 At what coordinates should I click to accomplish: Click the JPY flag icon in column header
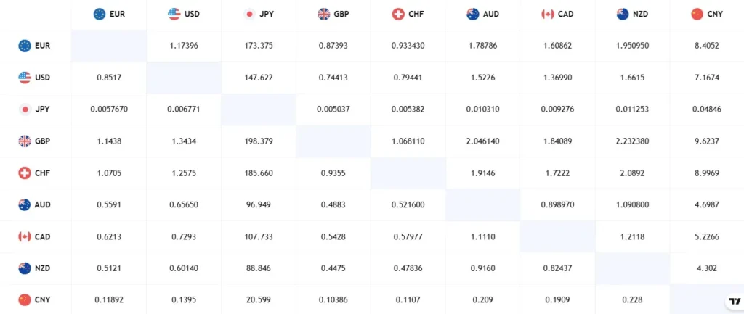point(249,14)
